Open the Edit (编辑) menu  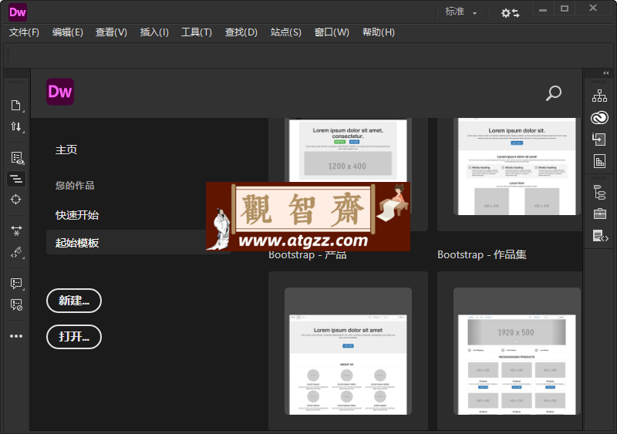[x=68, y=32]
